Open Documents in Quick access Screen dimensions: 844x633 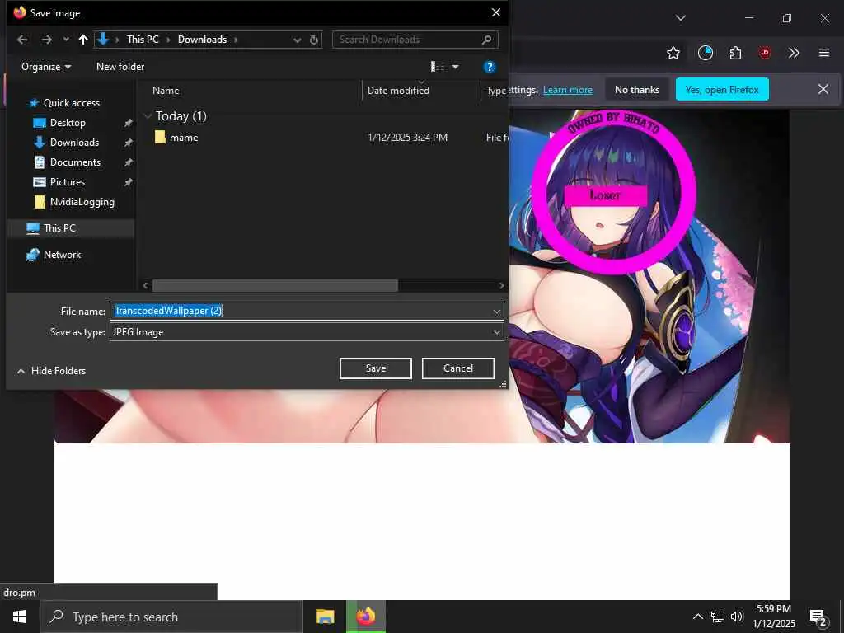75,162
